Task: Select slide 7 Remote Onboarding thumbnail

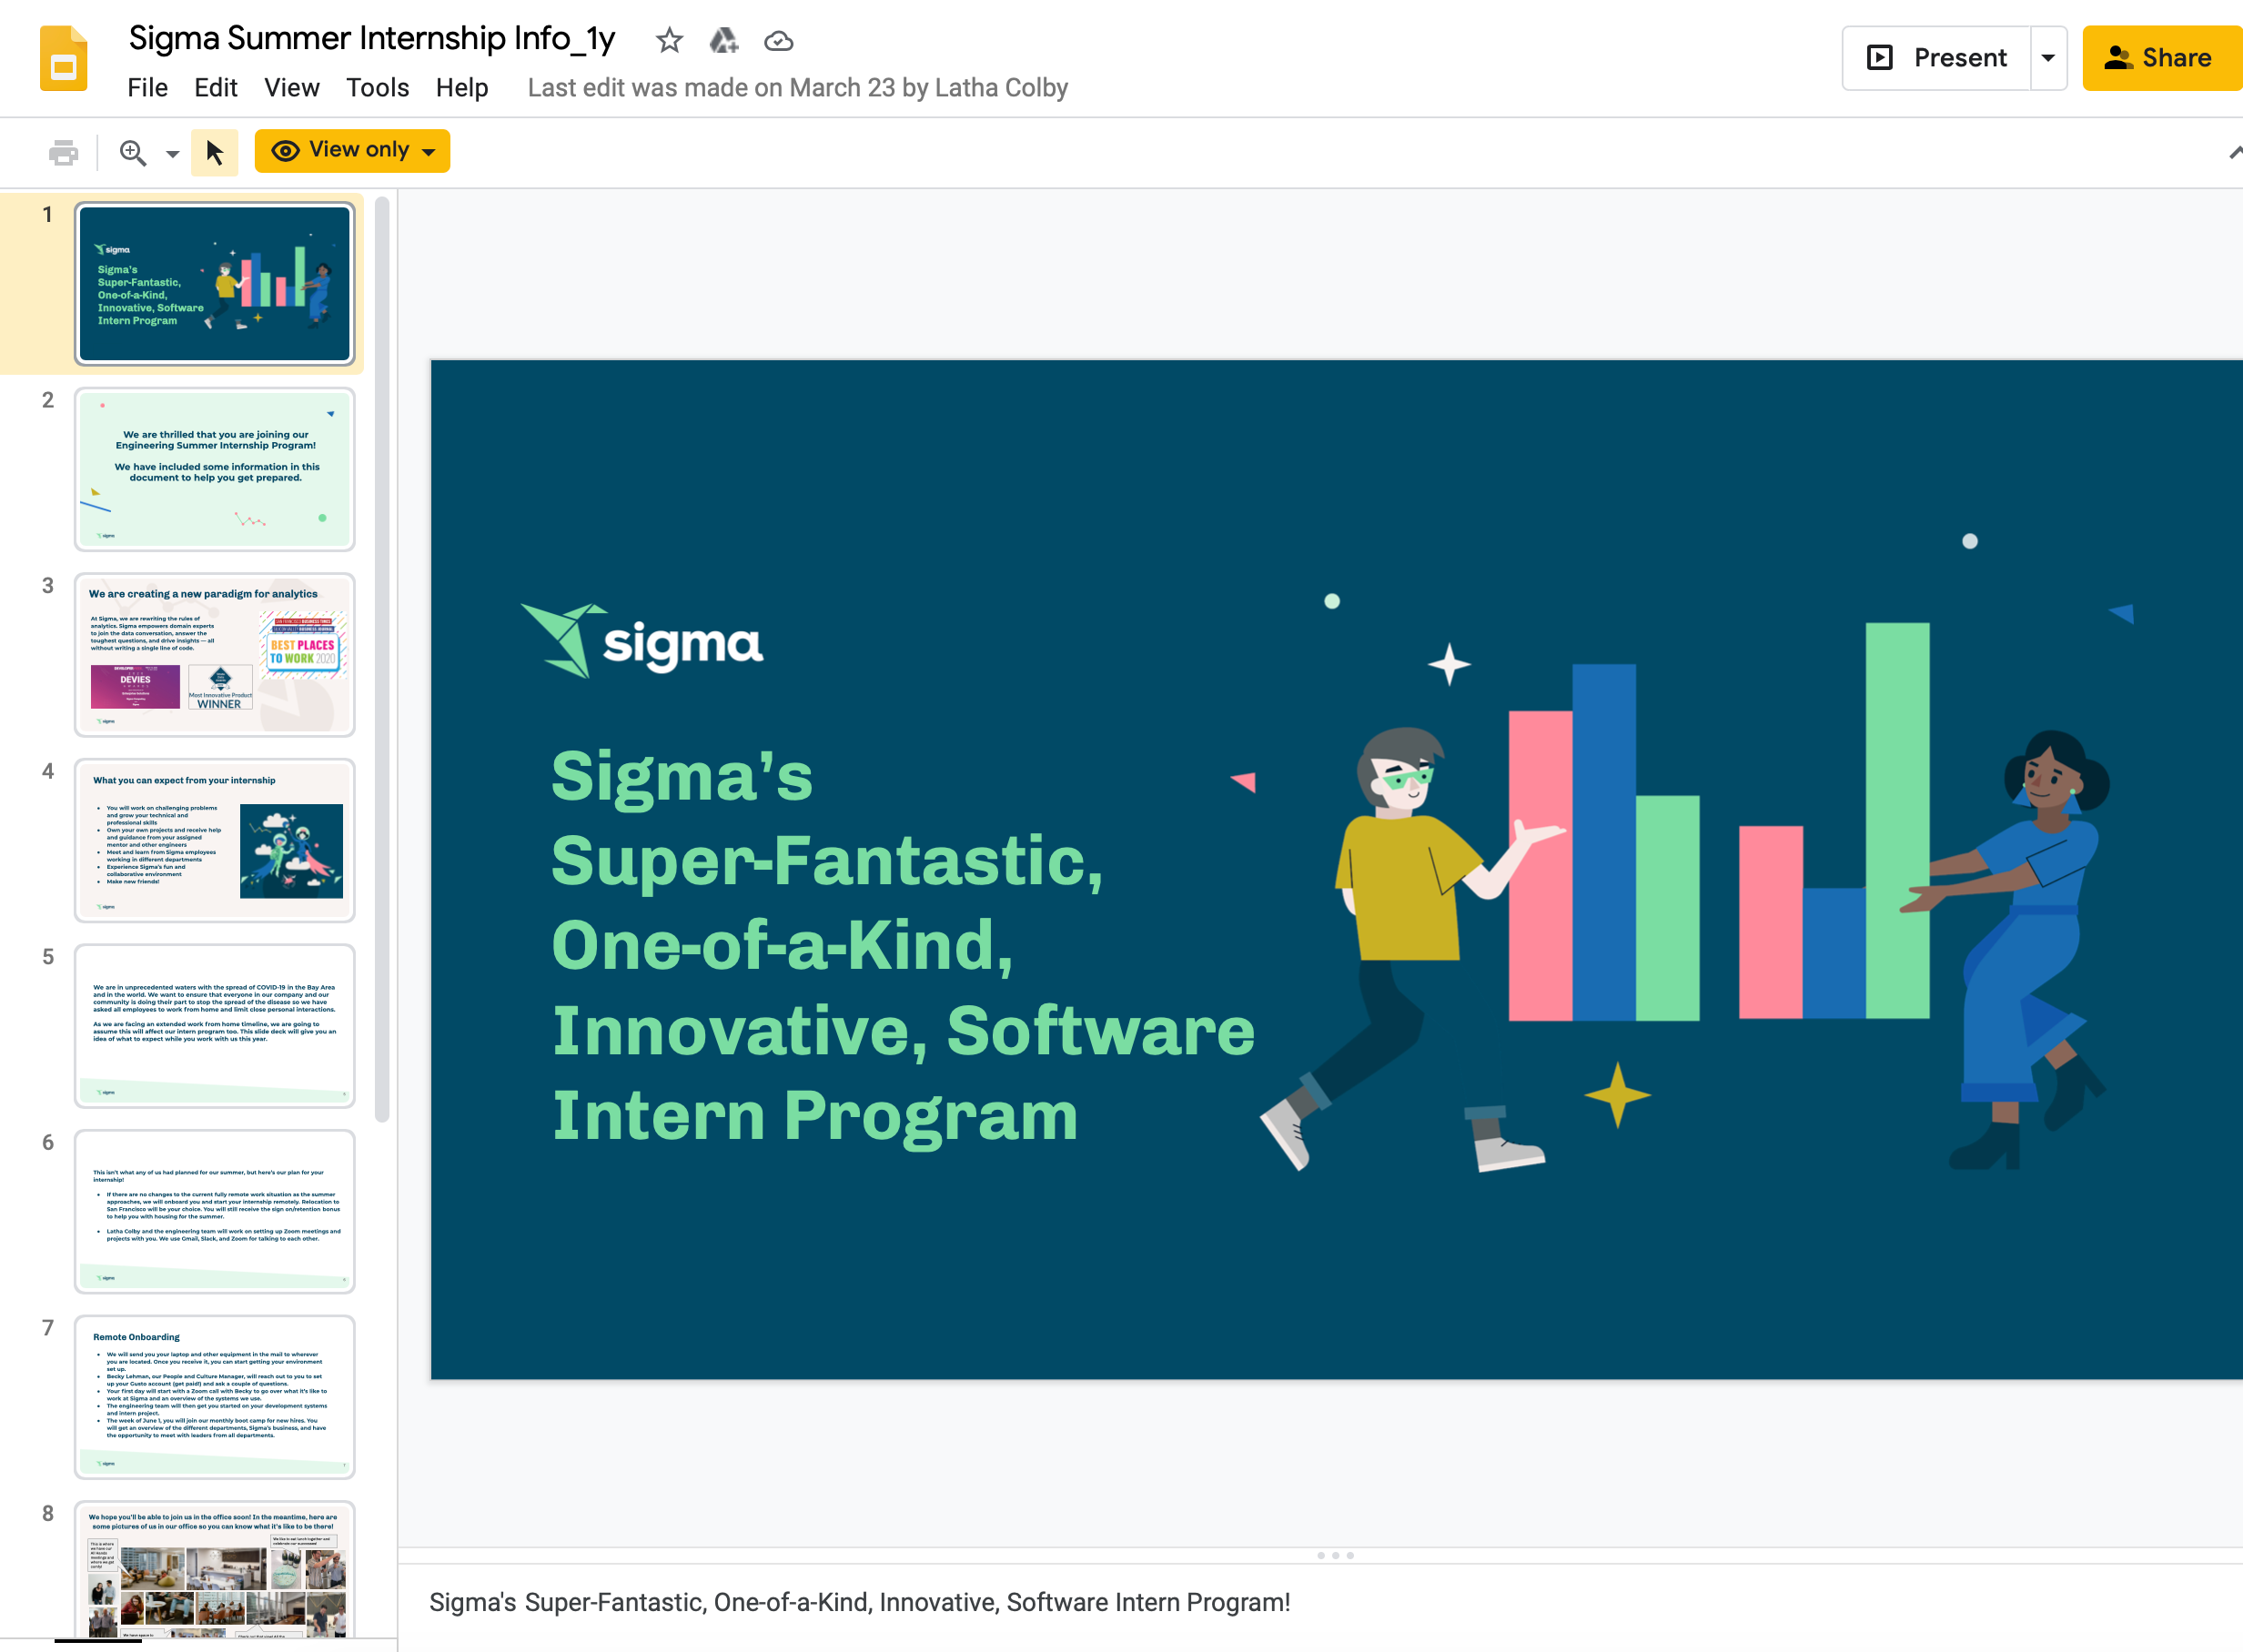Action: (215, 1397)
